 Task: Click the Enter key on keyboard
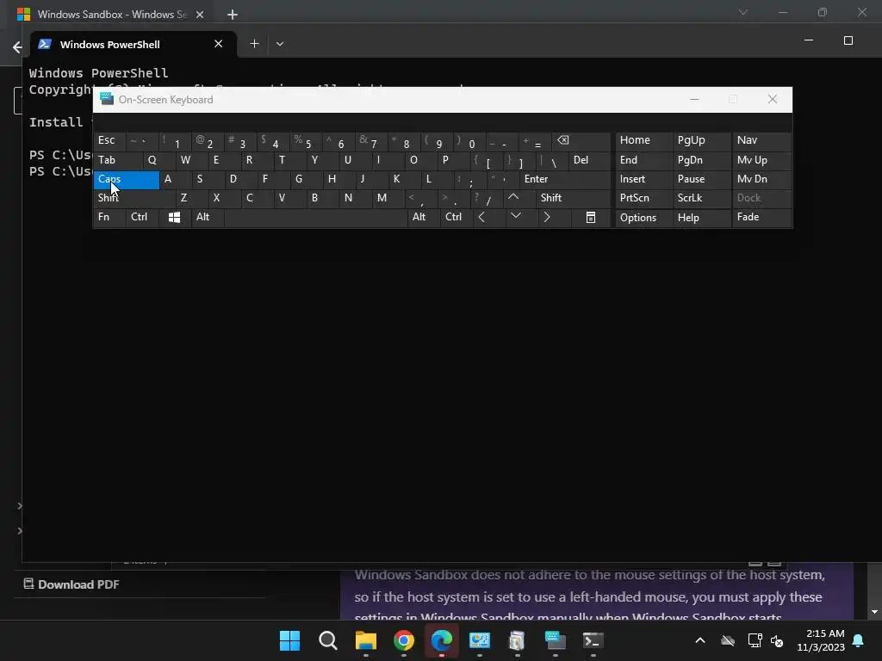tap(565, 179)
